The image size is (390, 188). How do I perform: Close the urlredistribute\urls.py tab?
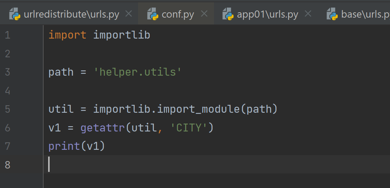[128, 14]
